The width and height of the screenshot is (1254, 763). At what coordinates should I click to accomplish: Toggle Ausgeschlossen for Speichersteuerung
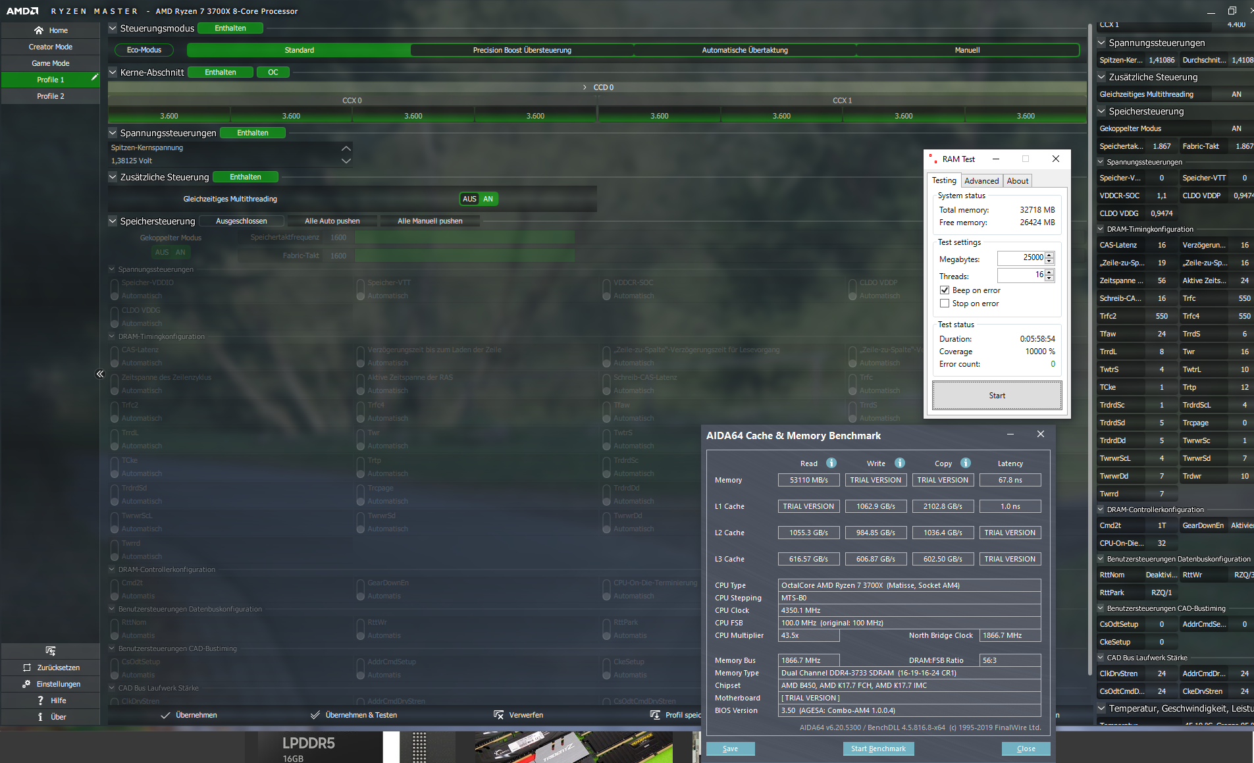point(242,221)
